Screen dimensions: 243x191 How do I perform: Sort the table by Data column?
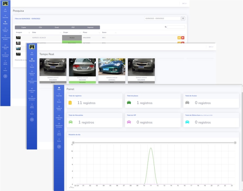(46, 32)
